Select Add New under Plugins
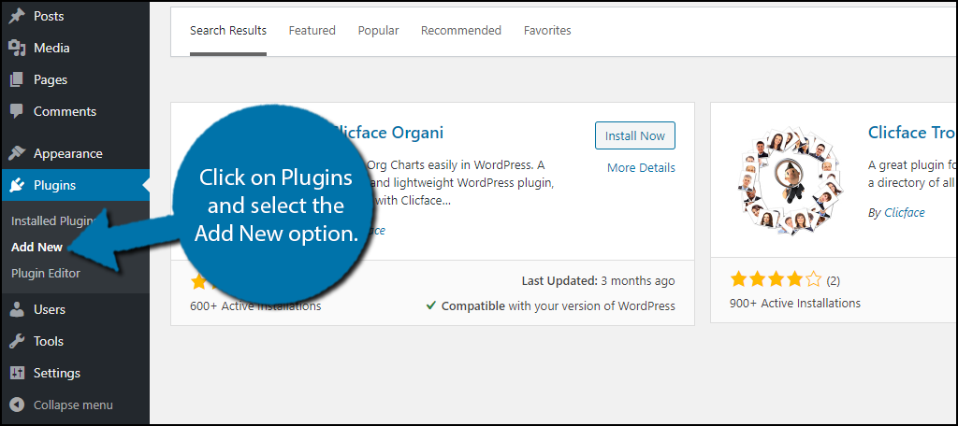Screen dimensions: 958x426 tap(36, 248)
